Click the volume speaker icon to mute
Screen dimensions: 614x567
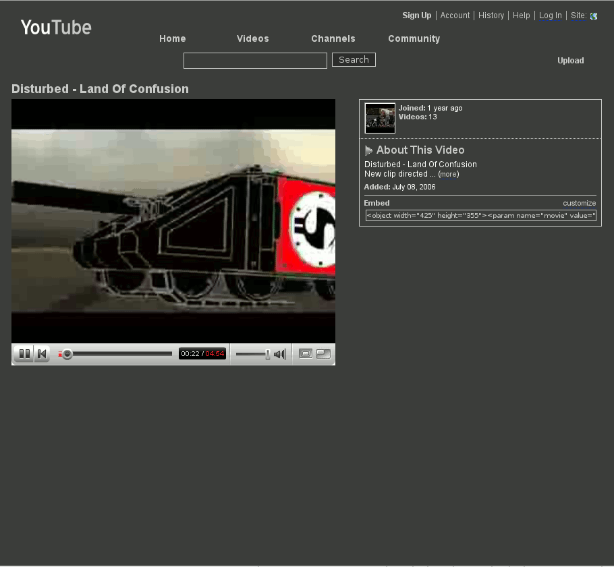[279, 354]
